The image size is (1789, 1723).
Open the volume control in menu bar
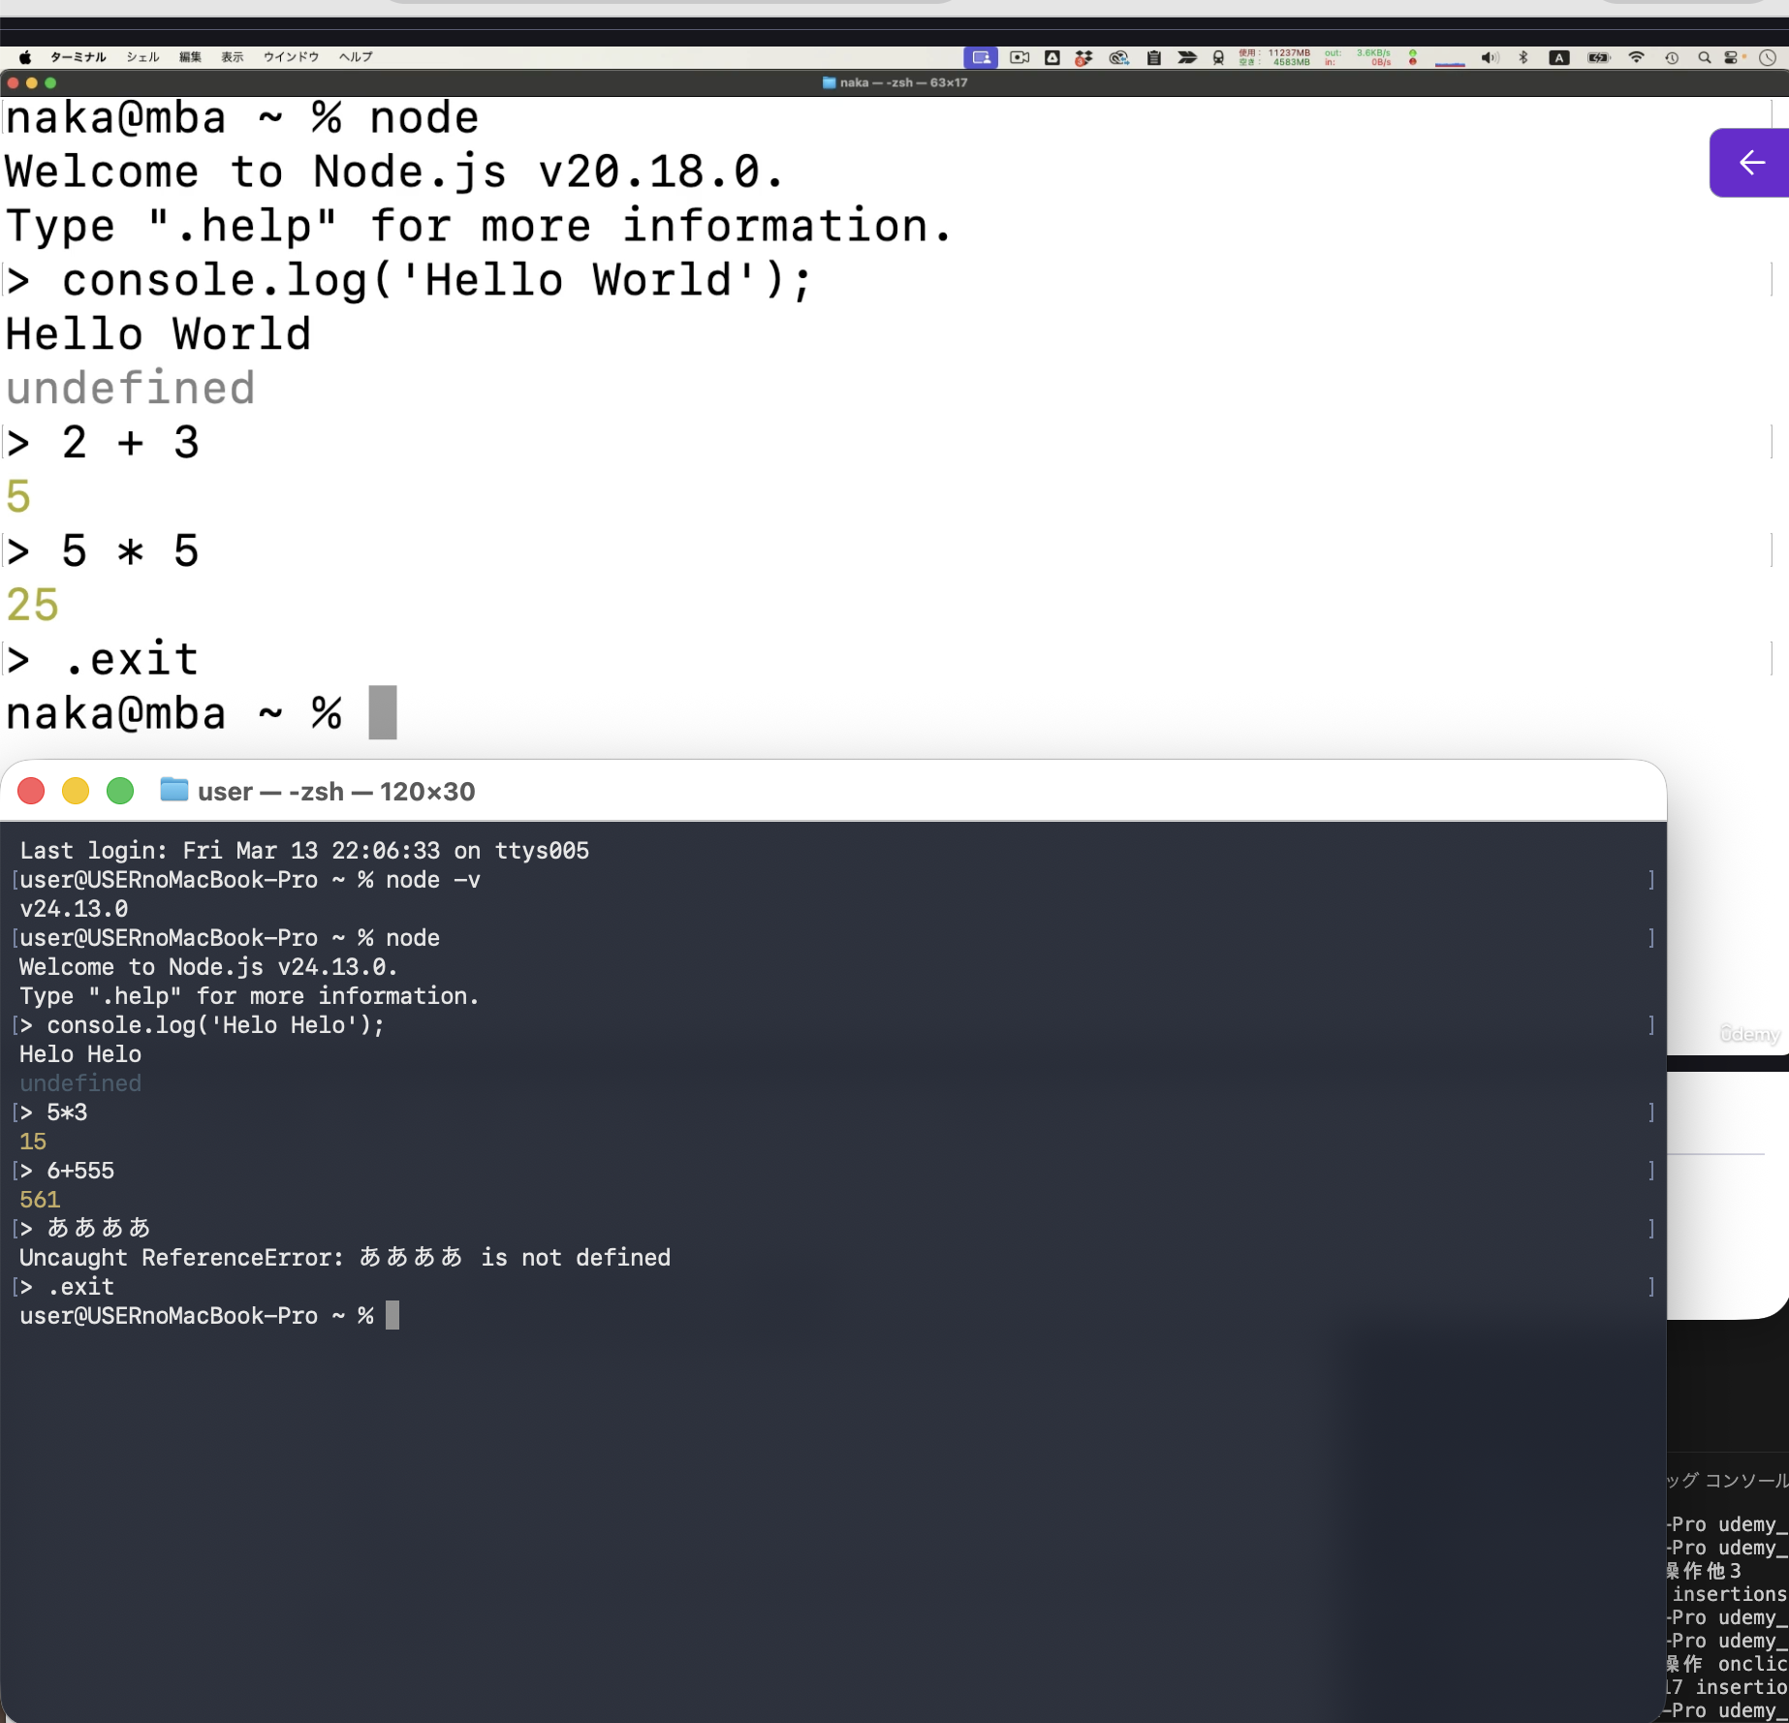pyautogui.click(x=1490, y=57)
